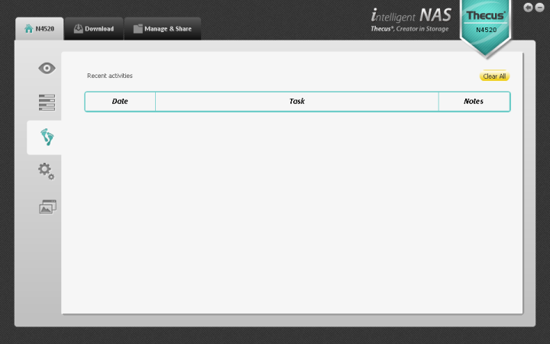Image resolution: width=550 pixels, height=344 pixels.
Task: Switch to the N4520 home tab
Action: 39,28
